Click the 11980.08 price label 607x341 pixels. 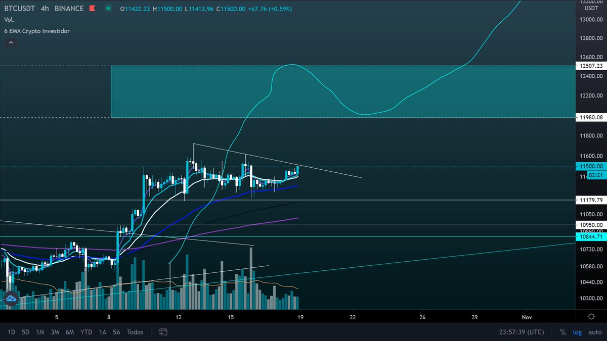(591, 117)
